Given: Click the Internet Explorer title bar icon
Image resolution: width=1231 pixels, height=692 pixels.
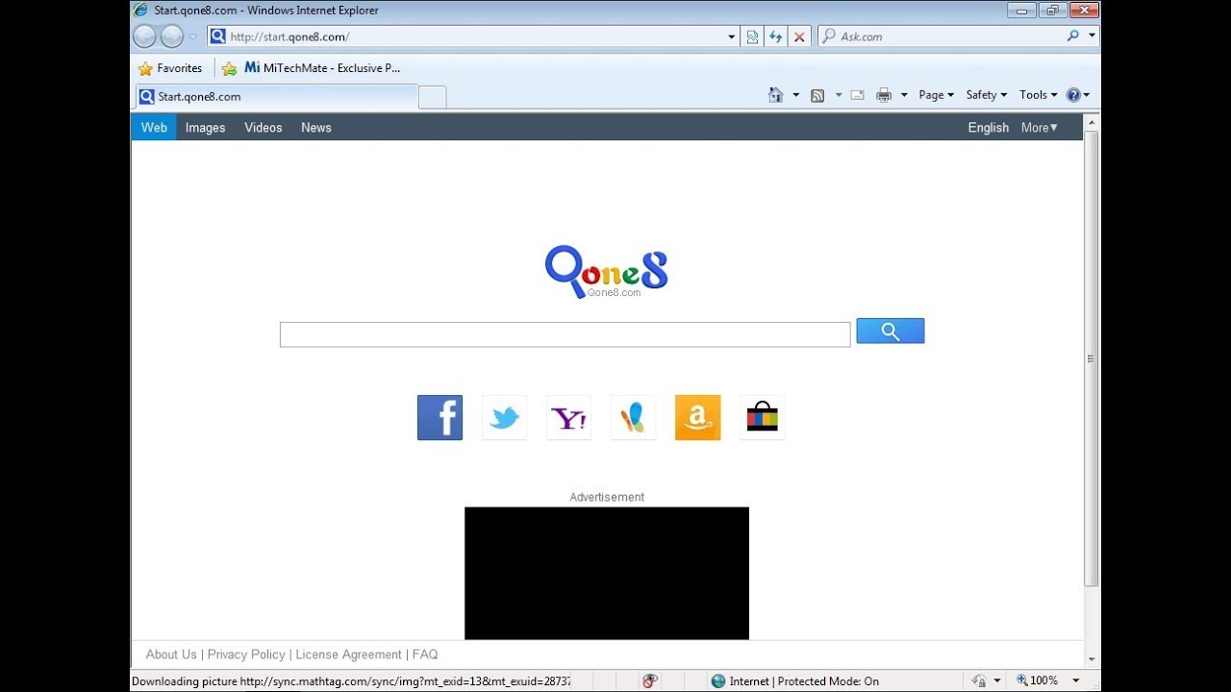Looking at the screenshot, I should (x=141, y=10).
